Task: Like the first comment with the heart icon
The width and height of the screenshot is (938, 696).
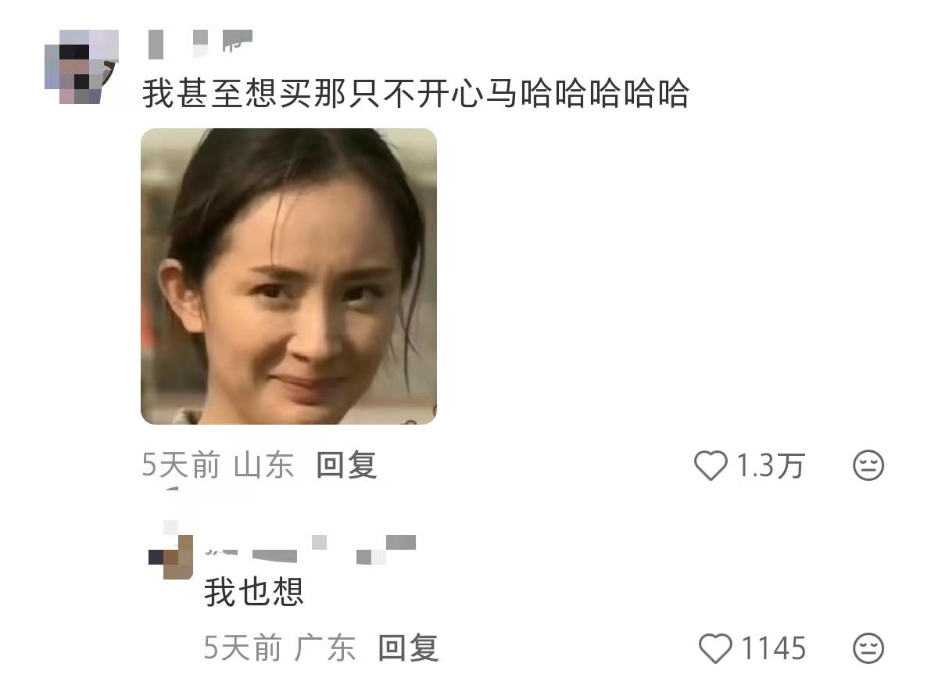Action: pyautogui.click(x=711, y=466)
